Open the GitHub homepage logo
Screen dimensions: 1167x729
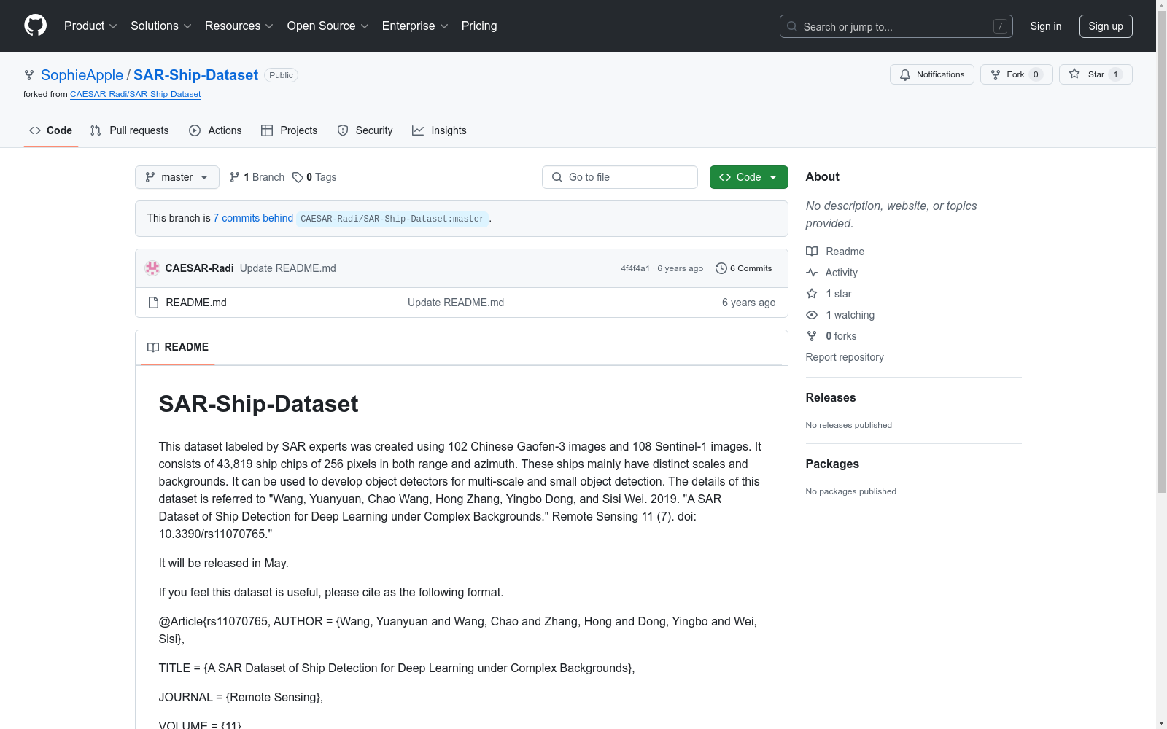(35, 26)
